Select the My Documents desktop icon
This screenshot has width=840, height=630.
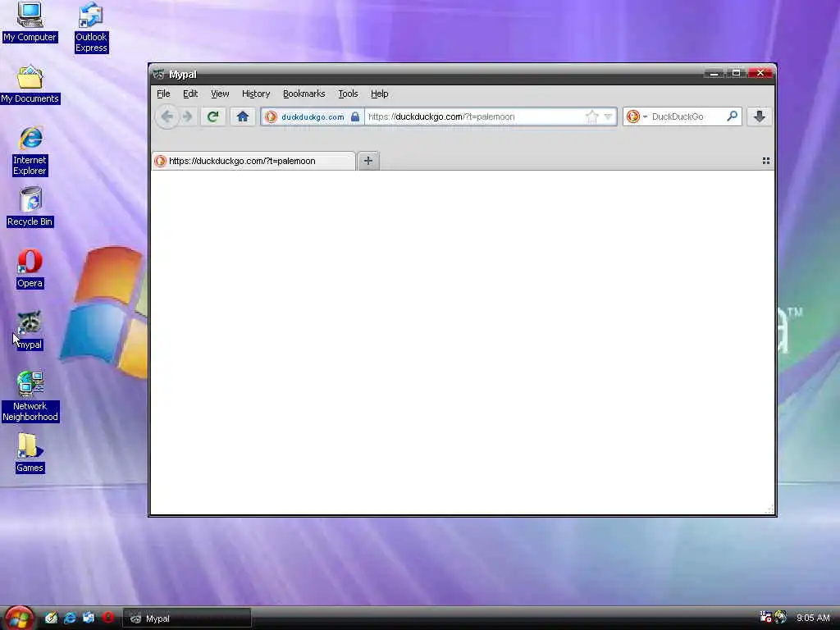point(30,84)
